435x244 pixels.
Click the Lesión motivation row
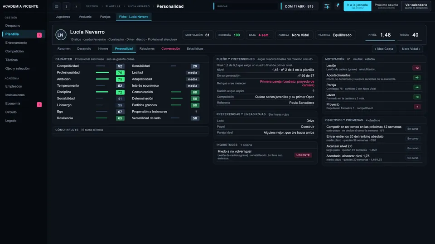point(374,67)
